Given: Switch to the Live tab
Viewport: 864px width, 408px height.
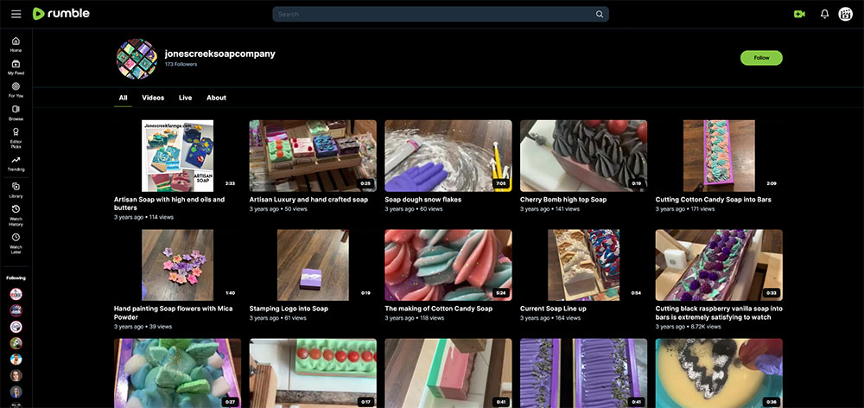Looking at the screenshot, I should [185, 98].
